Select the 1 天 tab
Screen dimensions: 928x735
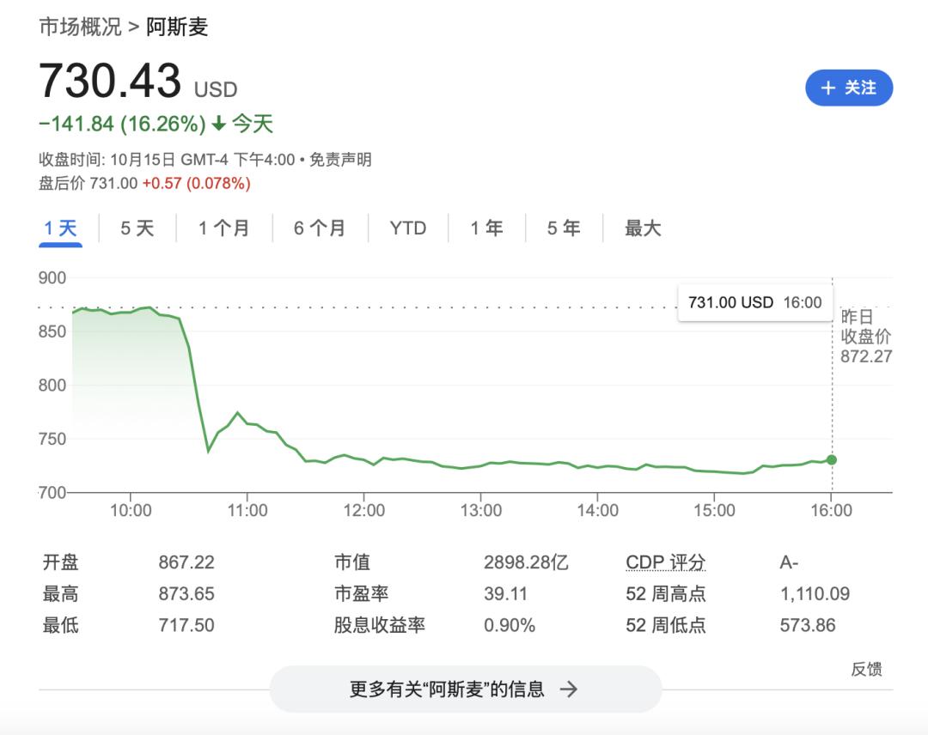pos(60,228)
